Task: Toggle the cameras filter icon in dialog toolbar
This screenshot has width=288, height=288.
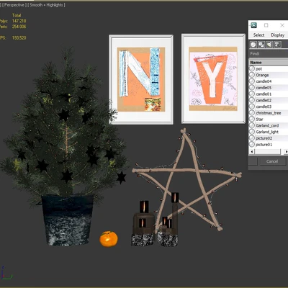Action: point(277,45)
